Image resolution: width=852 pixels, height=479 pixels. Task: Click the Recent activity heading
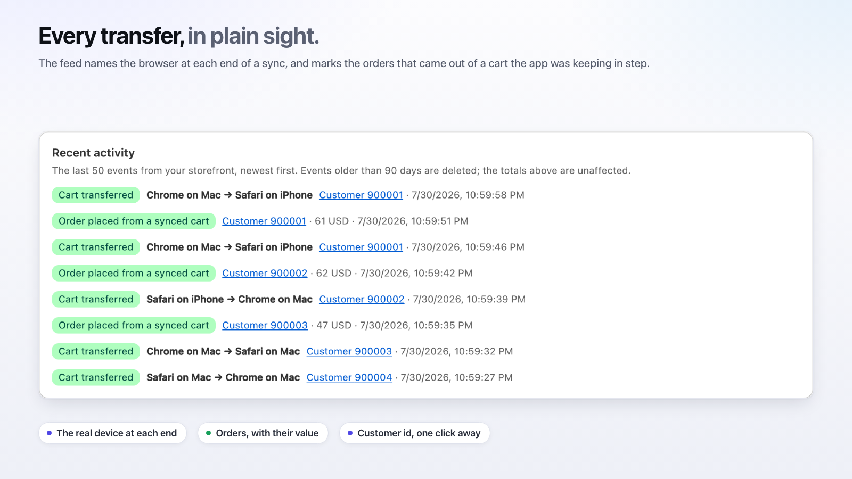tap(93, 153)
